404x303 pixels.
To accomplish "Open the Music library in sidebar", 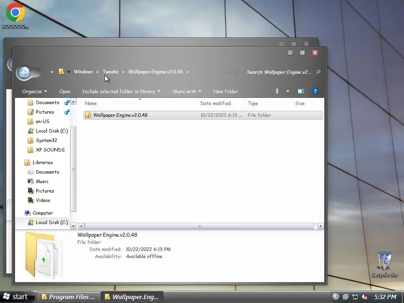I will [x=42, y=181].
